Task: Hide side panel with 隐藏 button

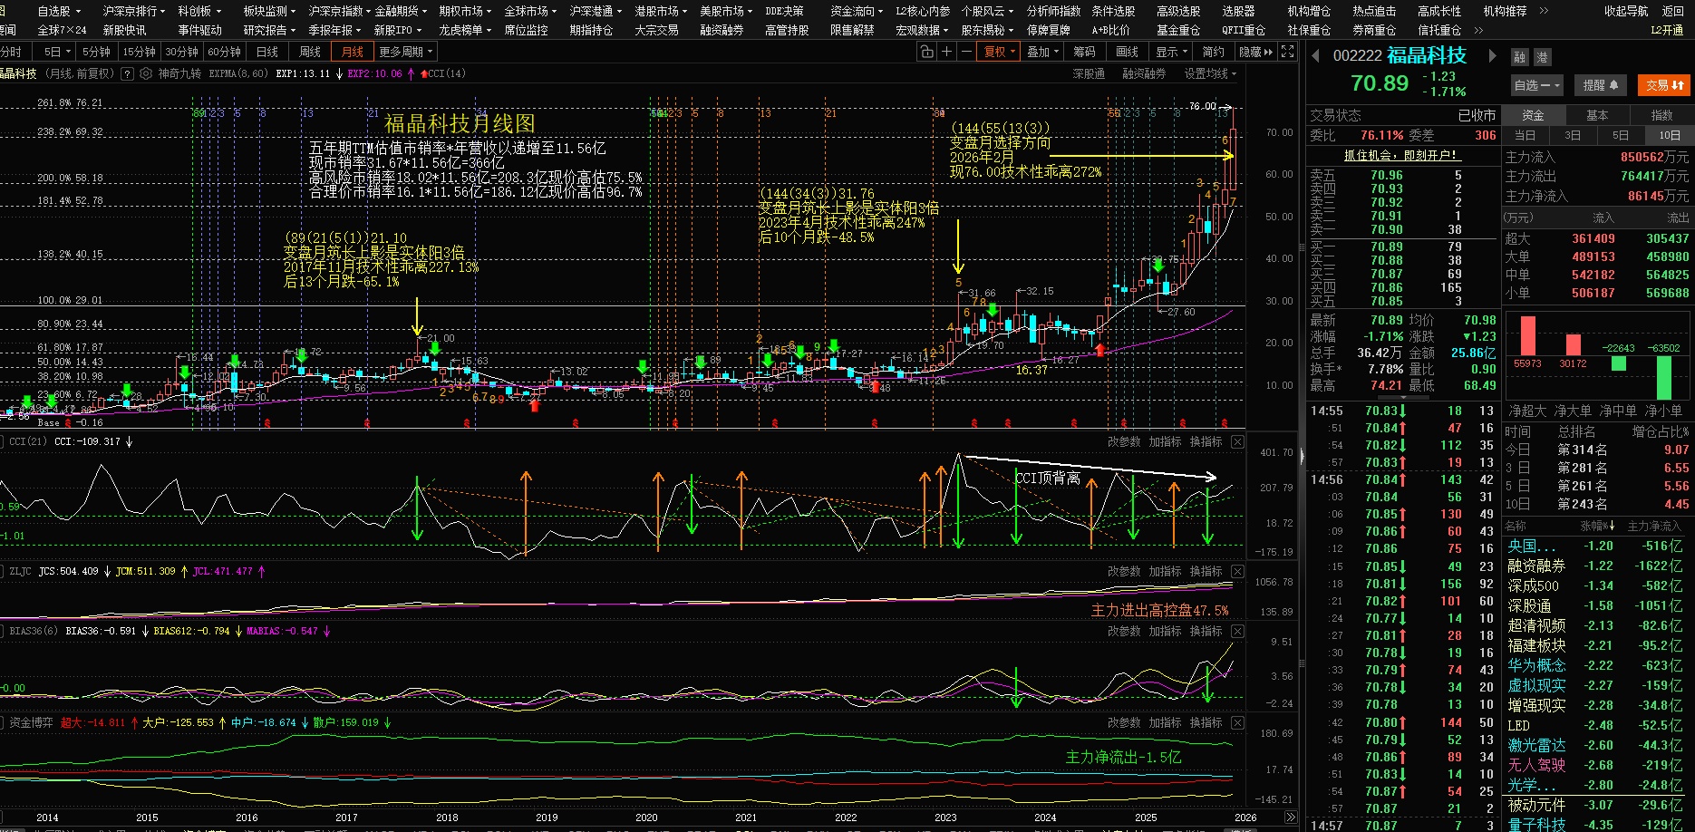Action: (x=1255, y=52)
